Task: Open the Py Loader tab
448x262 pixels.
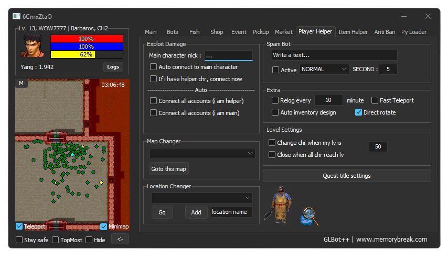Action: click(414, 32)
